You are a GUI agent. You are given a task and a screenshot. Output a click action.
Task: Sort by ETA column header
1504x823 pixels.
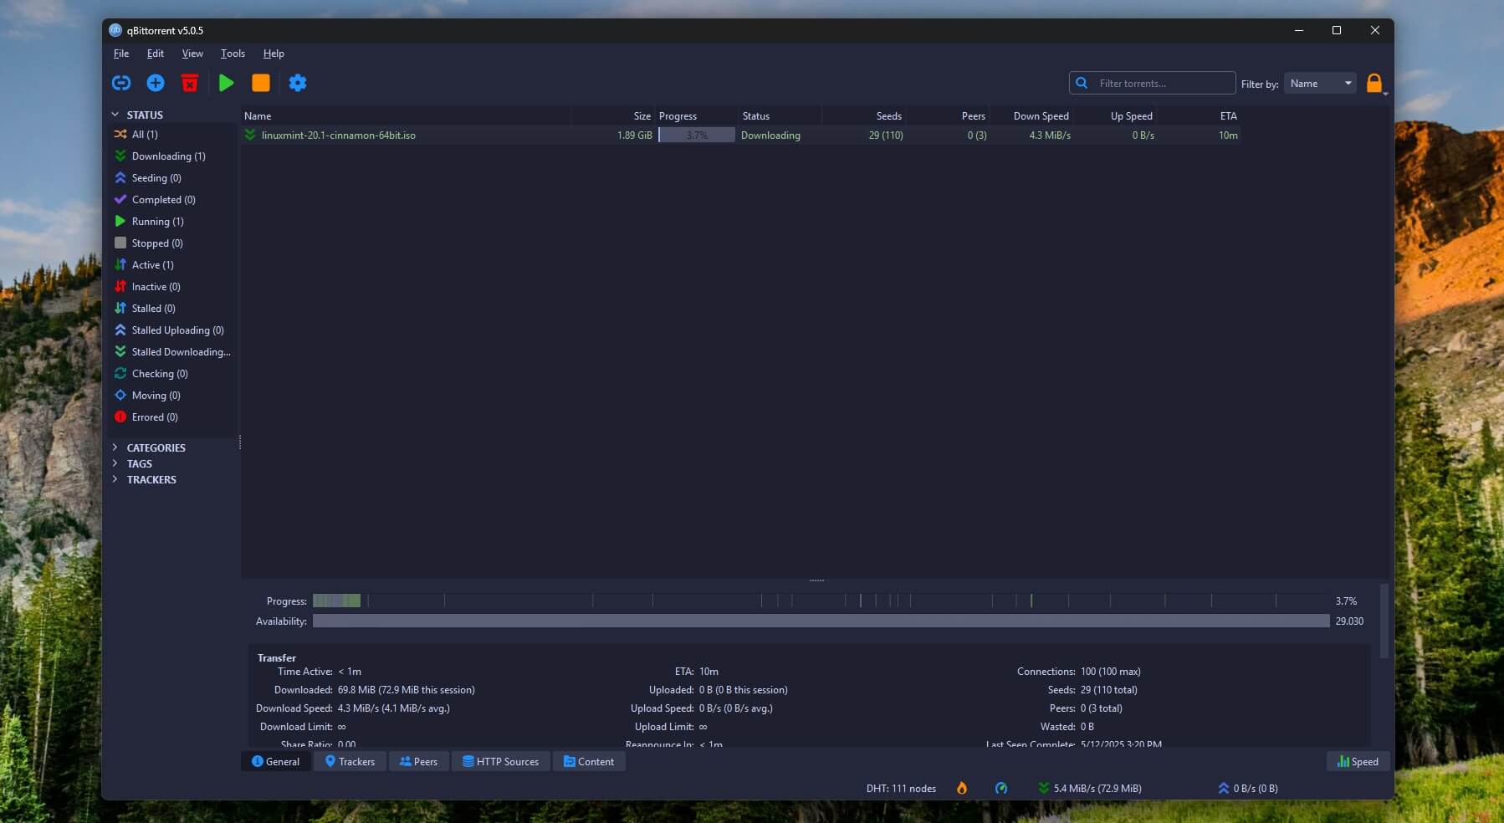[1198, 115]
